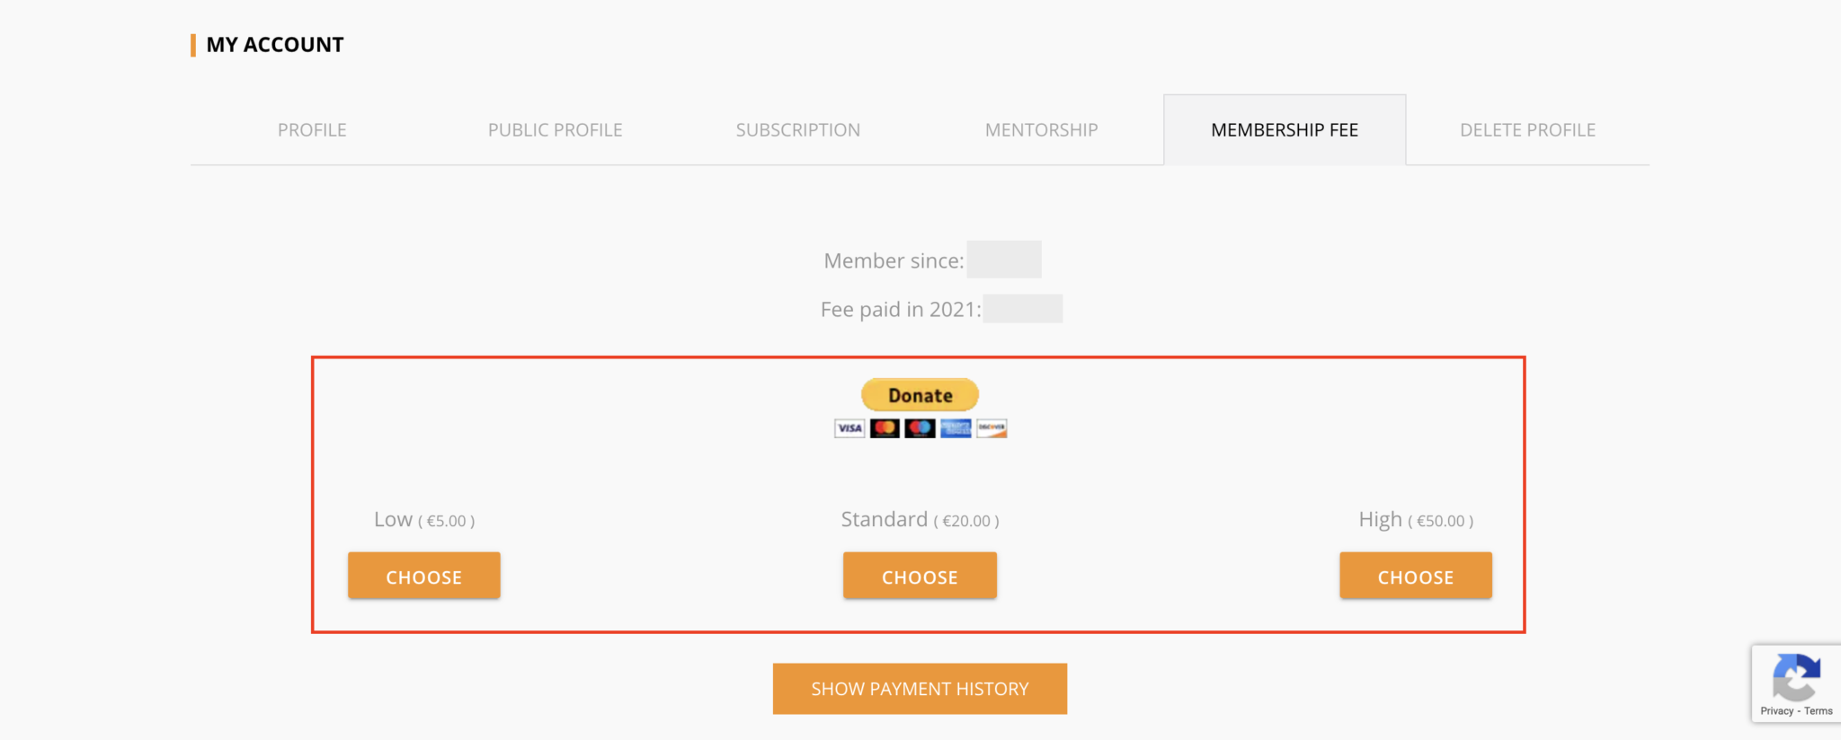Click the Maestro card icon
Screen dimensions: 1841x740
920,428
